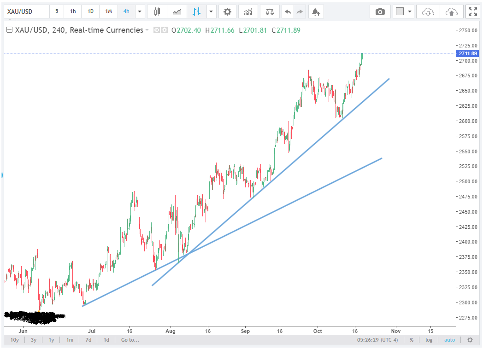The height and width of the screenshot is (349, 483).
Task: Expand the time interval dropdown arrow
Action: tap(140, 11)
